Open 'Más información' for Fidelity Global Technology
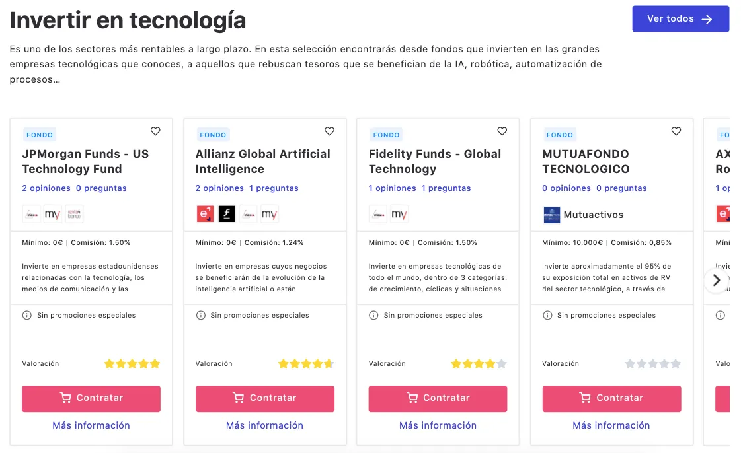Image resolution: width=741 pixels, height=453 pixels. [x=438, y=425]
